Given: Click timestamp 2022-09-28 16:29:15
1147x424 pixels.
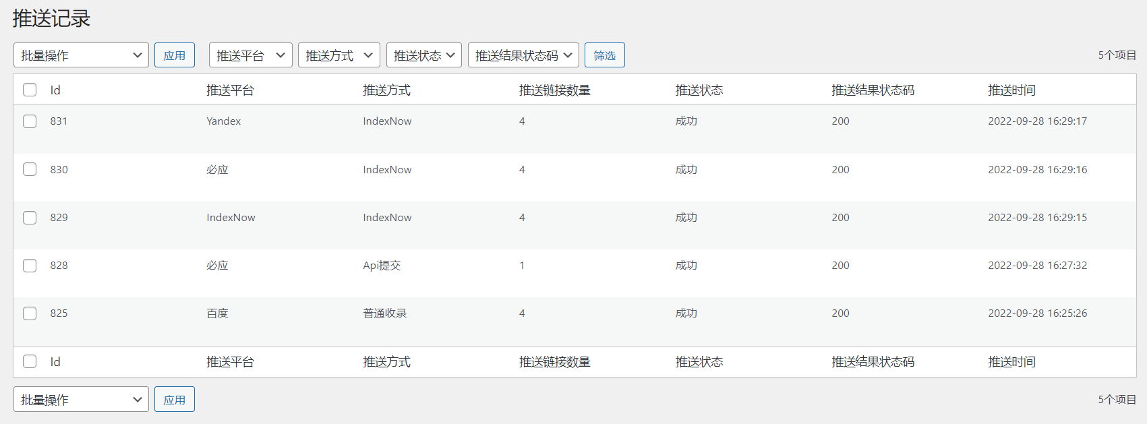Looking at the screenshot, I should pyautogui.click(x=1038, y=217).
